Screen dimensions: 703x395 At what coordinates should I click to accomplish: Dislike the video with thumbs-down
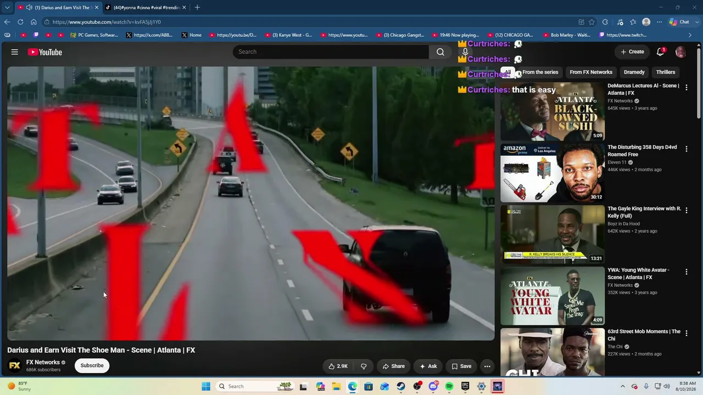click(363, 366)
